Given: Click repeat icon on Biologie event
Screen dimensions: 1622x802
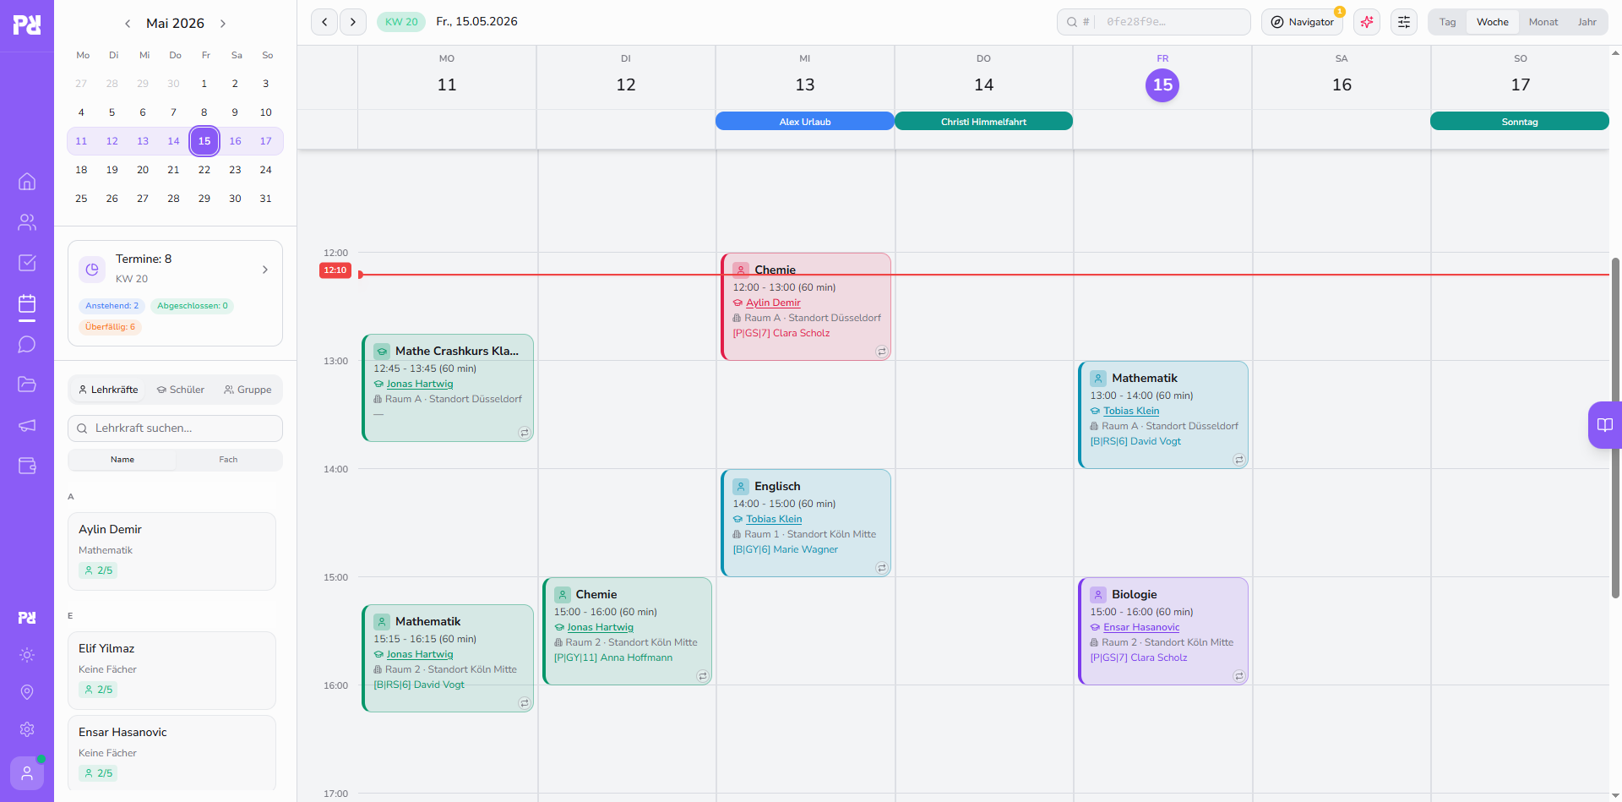Looking at the screenshot, I should coord(1238,676).
